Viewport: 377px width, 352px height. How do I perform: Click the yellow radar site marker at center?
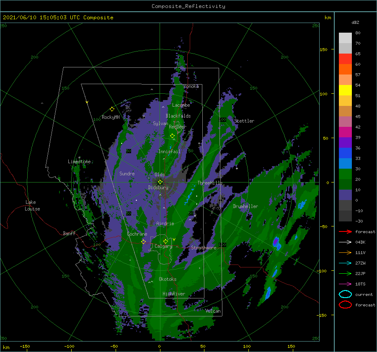tap(160, 182)
